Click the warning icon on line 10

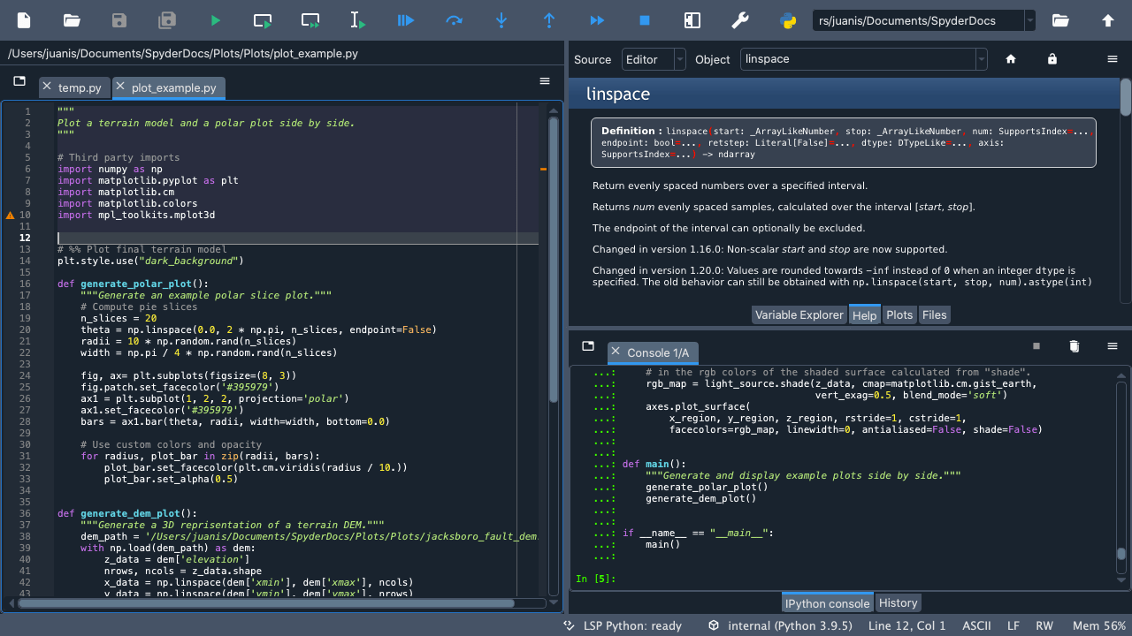11,215
